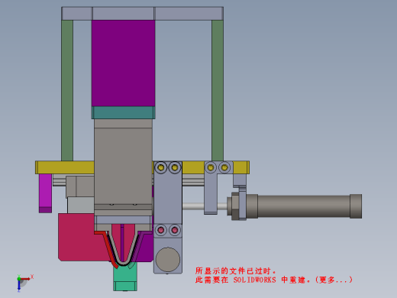
Task: Select the light gray block above the crimson block
Action: click(81, 205)
